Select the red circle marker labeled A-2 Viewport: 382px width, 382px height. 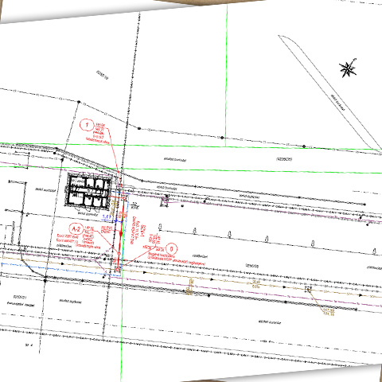(x=76, y=229)
